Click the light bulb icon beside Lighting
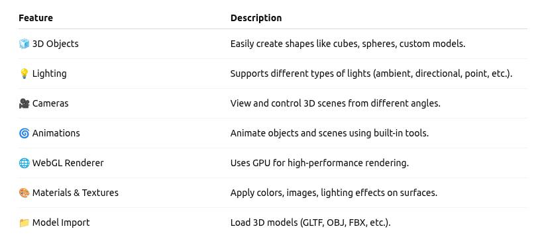The image size is (542, 247). 25,74
